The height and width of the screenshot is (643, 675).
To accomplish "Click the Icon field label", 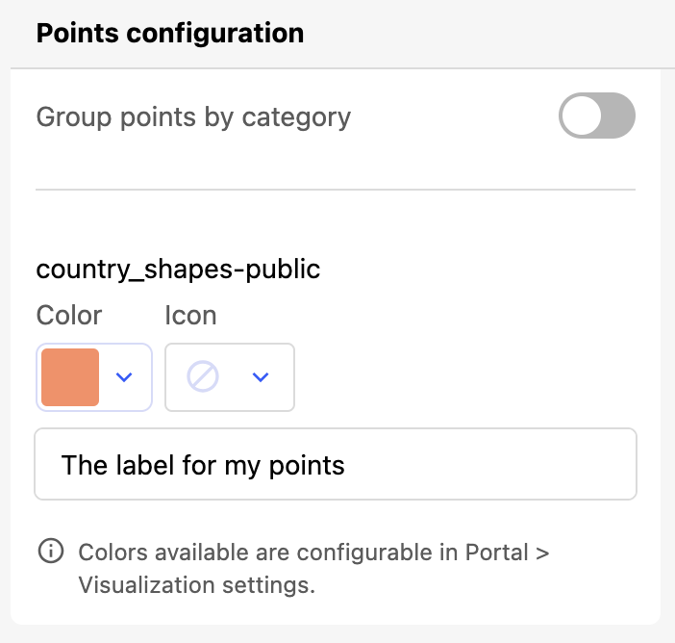I will 190,315.
